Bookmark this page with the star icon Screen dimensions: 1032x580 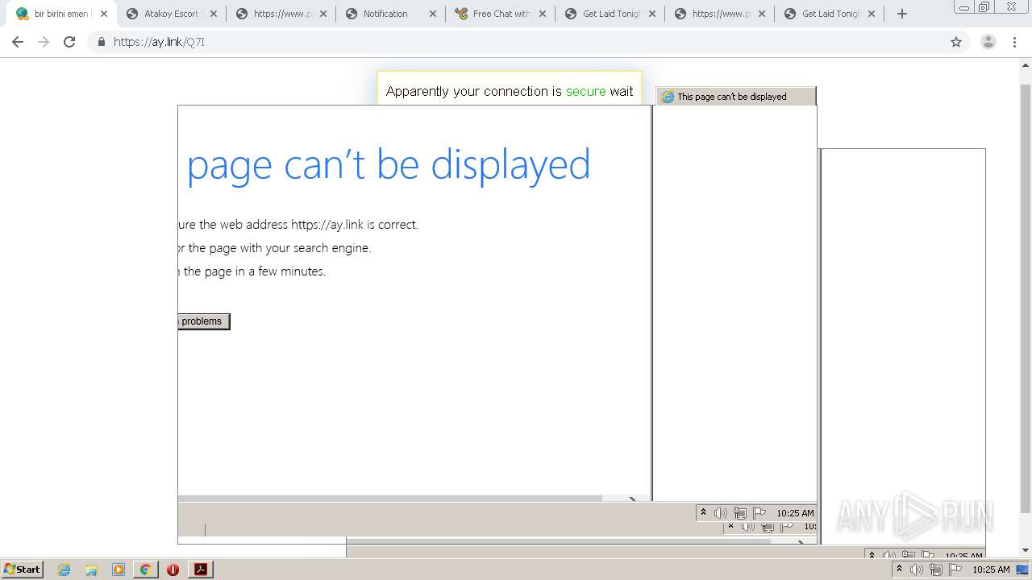tap(956, 42)
